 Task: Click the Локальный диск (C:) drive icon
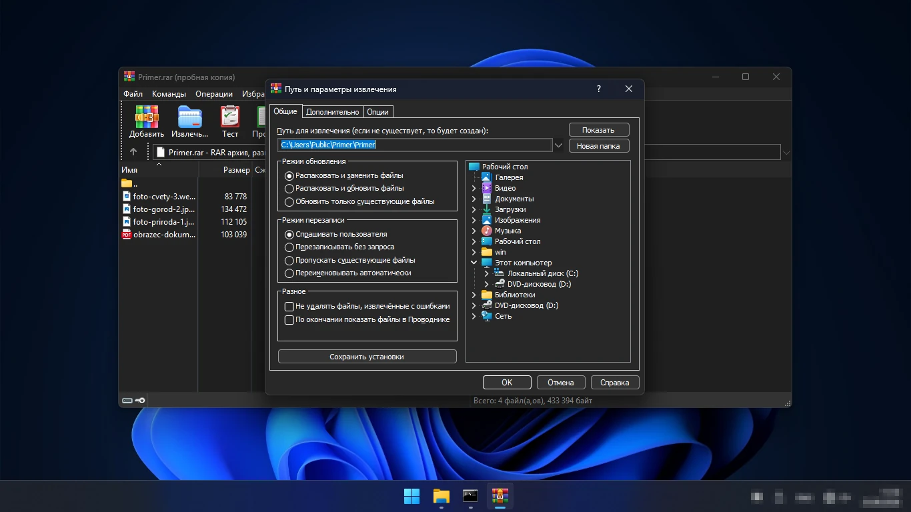(499, 273)
